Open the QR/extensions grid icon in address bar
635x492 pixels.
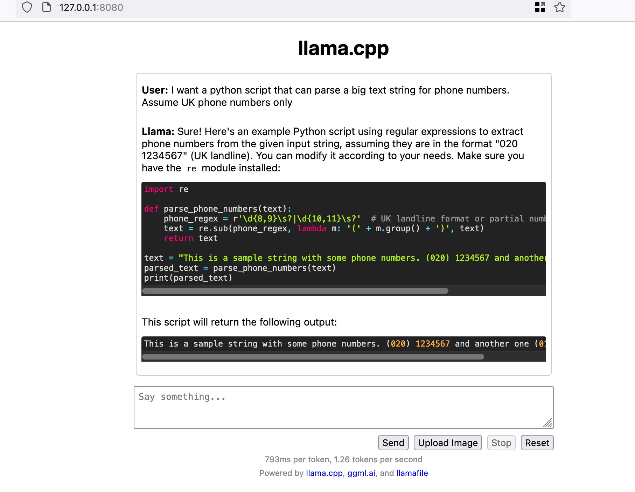540,7
